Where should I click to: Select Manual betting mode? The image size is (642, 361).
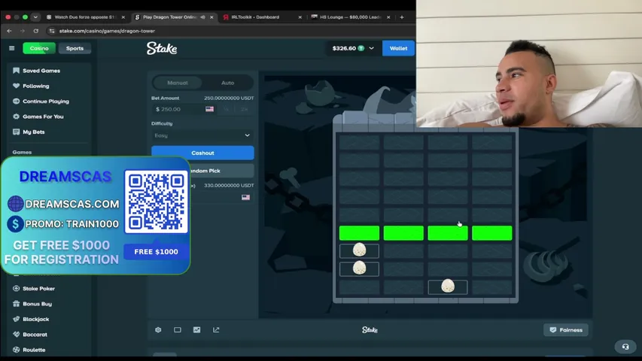pos(178,83)
